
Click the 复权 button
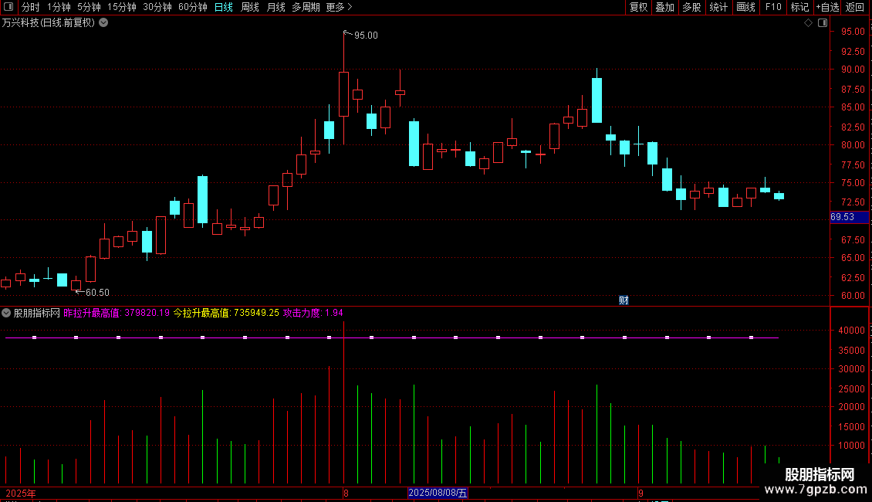(x=638, y=7)
